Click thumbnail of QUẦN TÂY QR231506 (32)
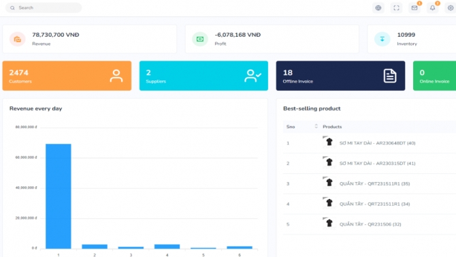This screenshot has height=257, width=456. click(329, 224)
